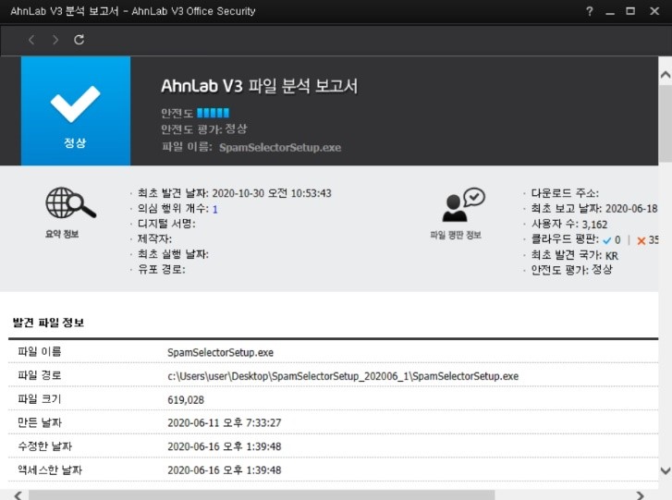
Task: Click the '요약 정보' label
Action: [x=62, y=234]
